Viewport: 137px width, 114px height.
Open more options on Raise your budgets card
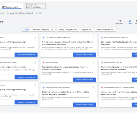pyautogui.click(x=94, y=62)
